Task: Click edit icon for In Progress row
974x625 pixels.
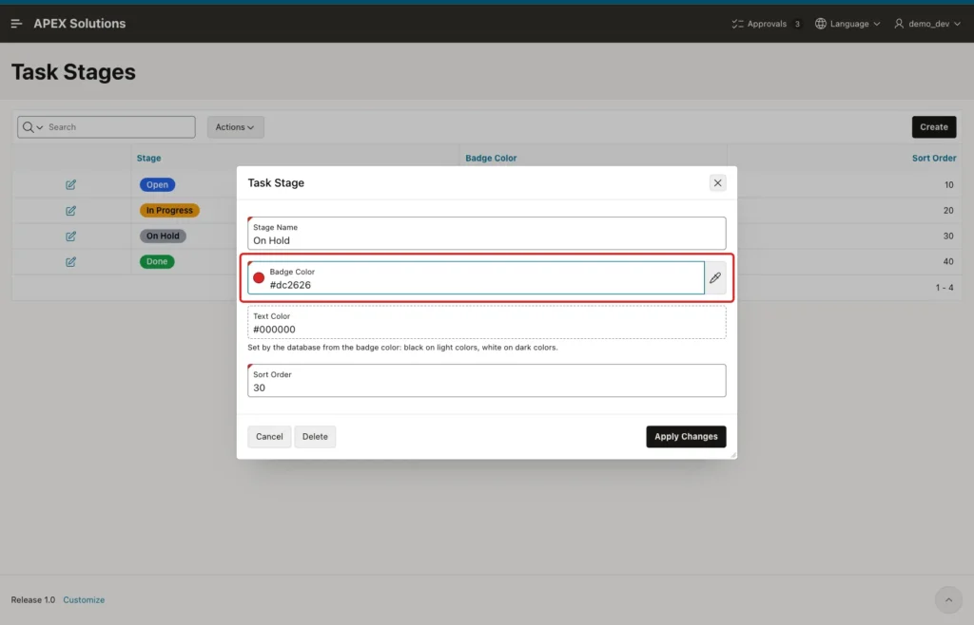Action: coord(70,211)
